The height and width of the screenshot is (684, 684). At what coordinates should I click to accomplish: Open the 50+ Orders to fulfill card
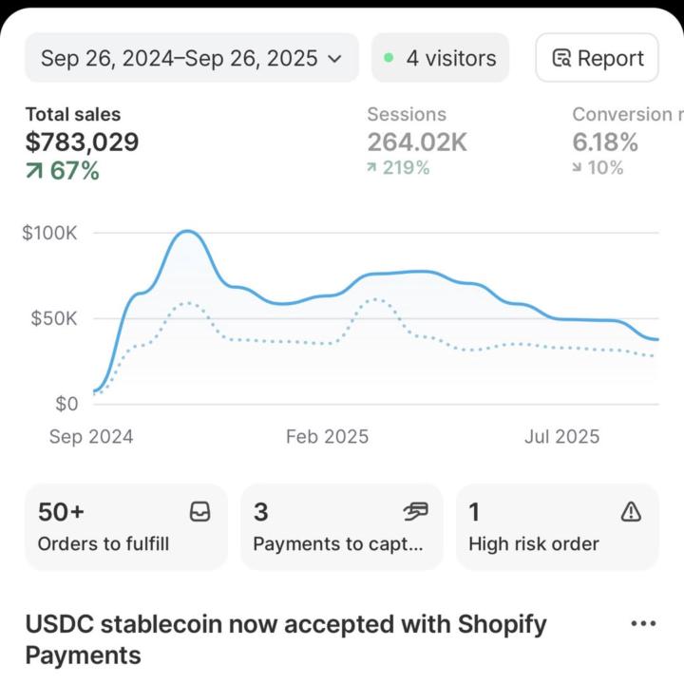click(125, 527)
